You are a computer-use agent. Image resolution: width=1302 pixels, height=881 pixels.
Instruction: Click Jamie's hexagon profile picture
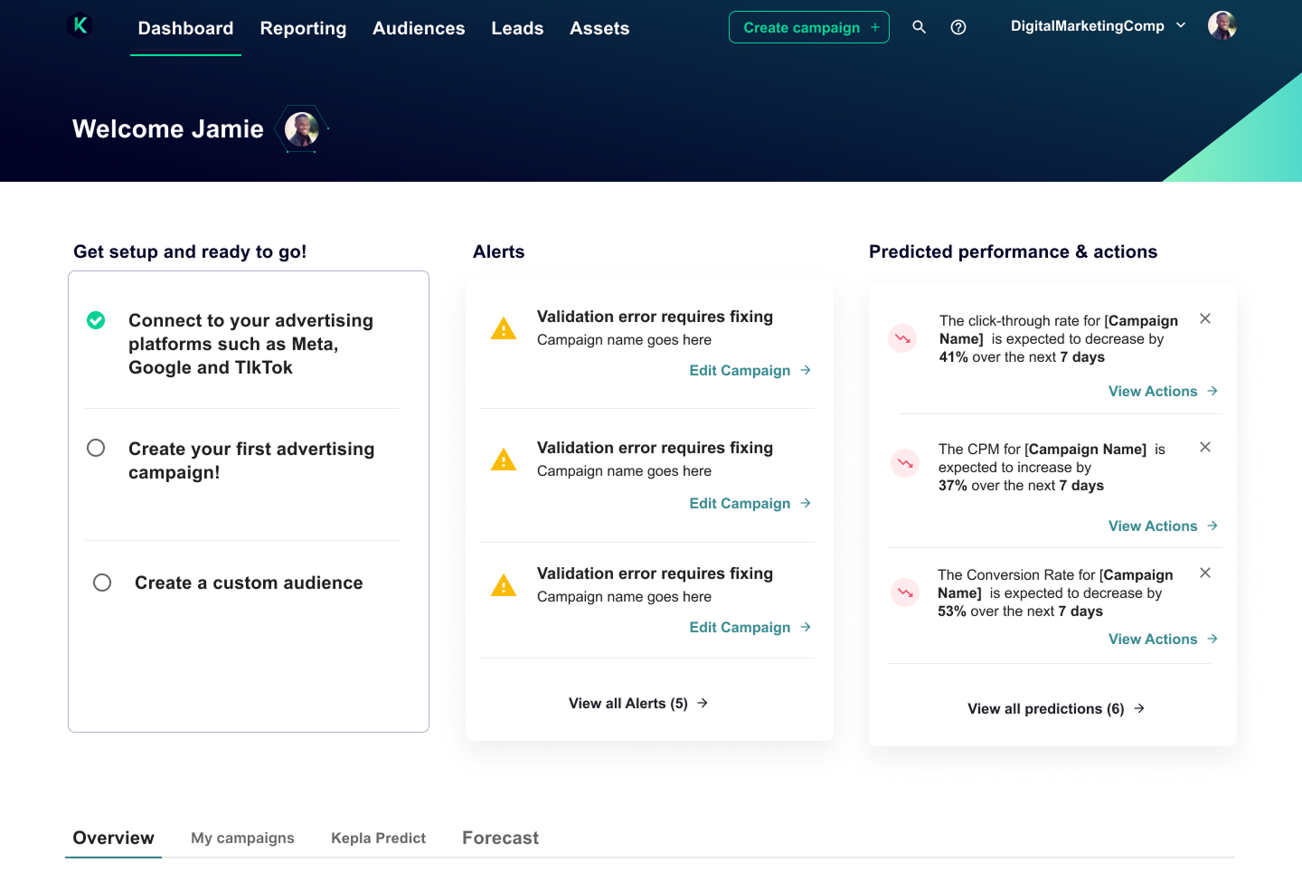click(x=301, y=129)
